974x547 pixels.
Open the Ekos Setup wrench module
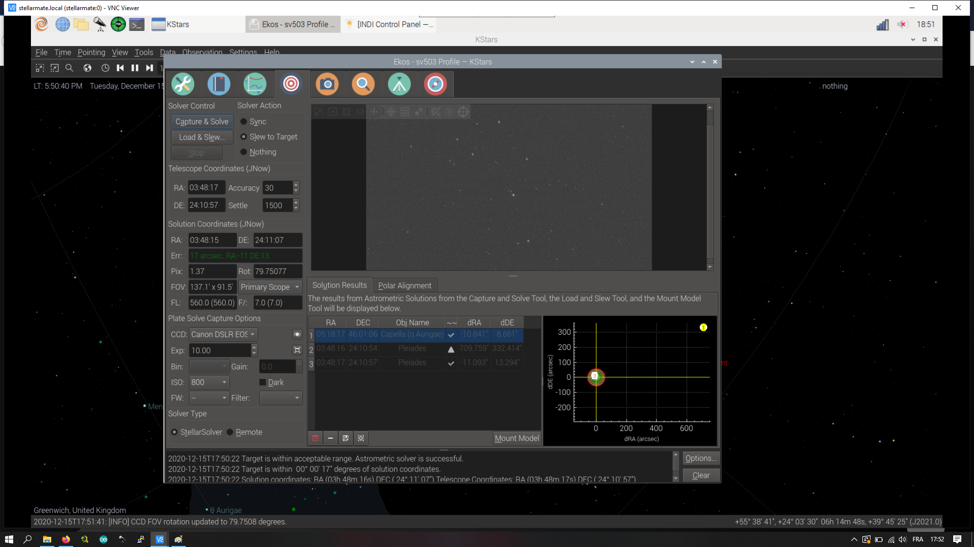pyautogui.click(x=183, y=84)
